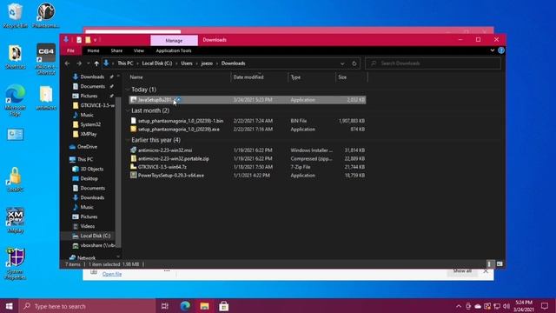Open the Home ribbon tab

(x=93, y=50)
